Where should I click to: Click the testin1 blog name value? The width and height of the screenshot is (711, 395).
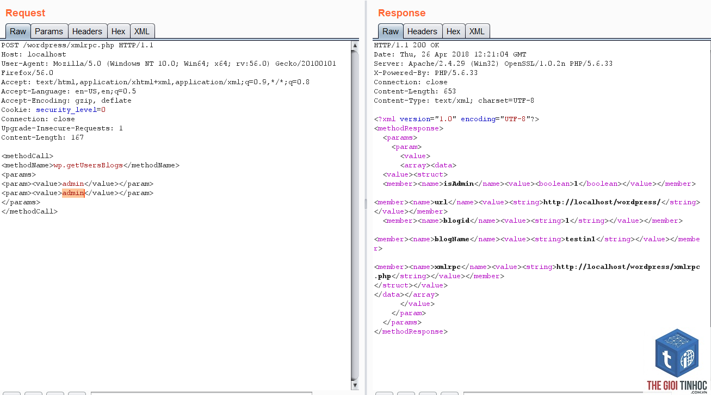580,239
